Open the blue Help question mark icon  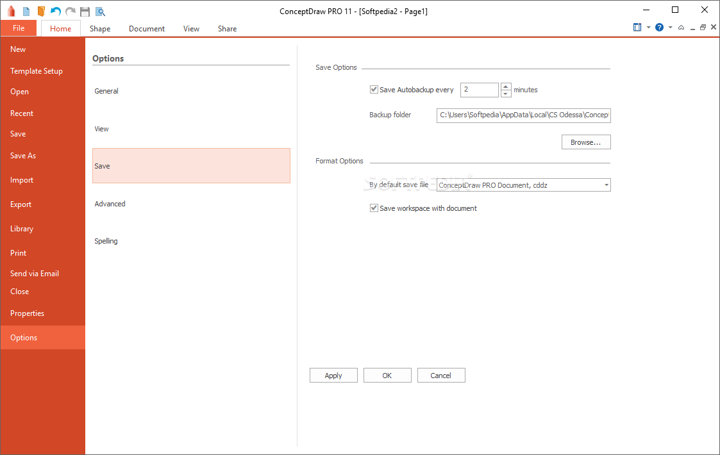click(659, 27)
